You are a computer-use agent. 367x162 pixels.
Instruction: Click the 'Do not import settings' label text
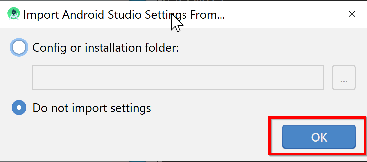coord(92,108)
